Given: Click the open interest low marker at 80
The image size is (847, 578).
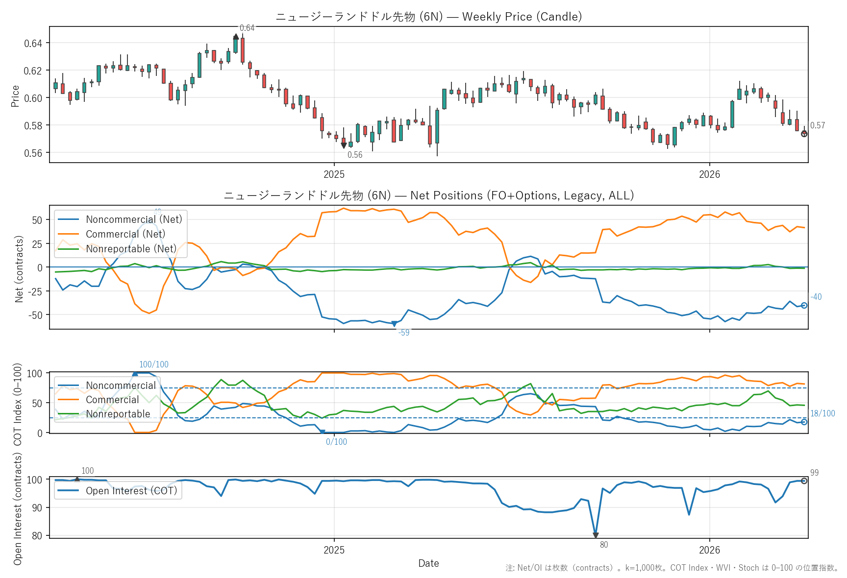Looking at the screenshot, I should pyautogui.click(x=596, y=535).
